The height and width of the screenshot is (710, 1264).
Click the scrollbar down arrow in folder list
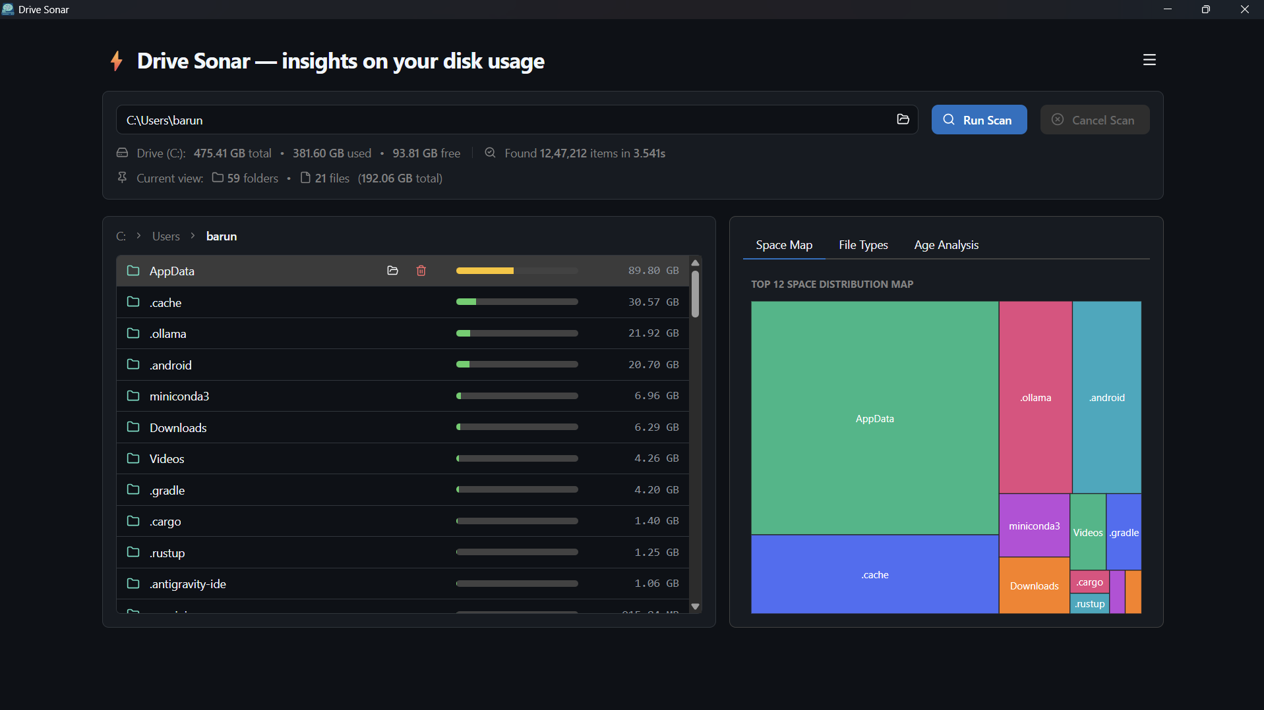[695, 607]
